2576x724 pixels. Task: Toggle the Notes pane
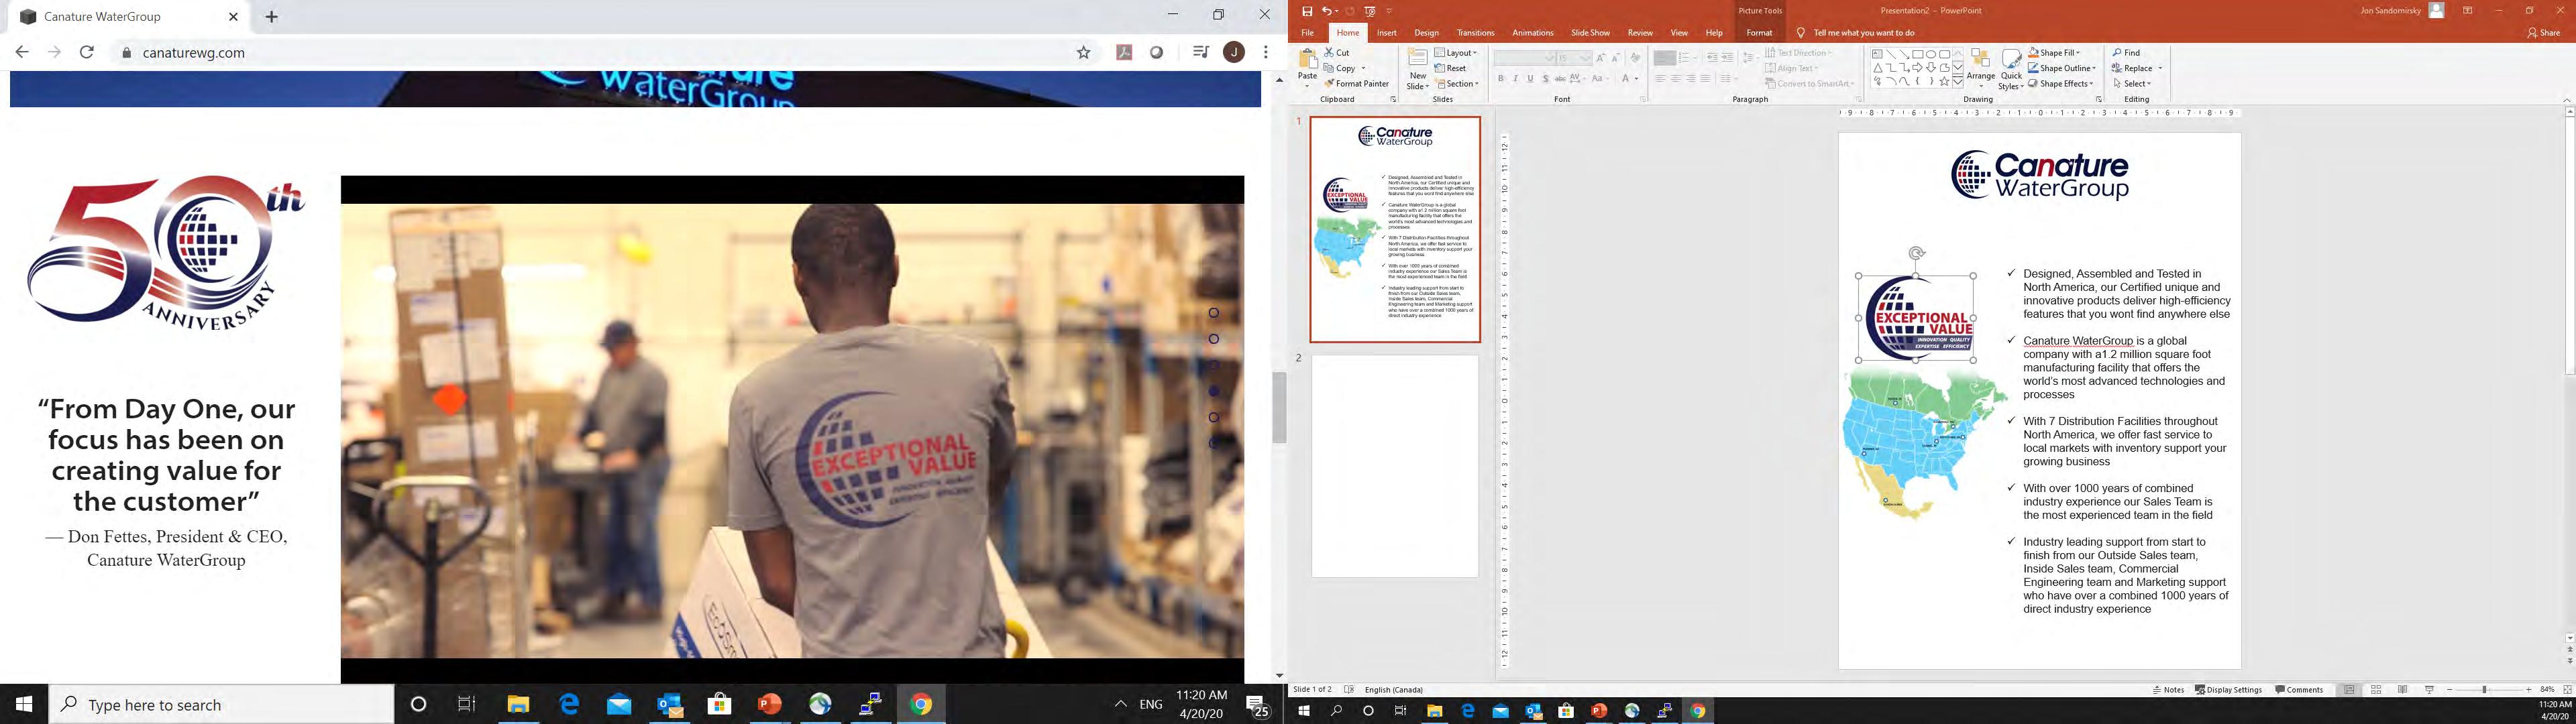[2168, 690]
